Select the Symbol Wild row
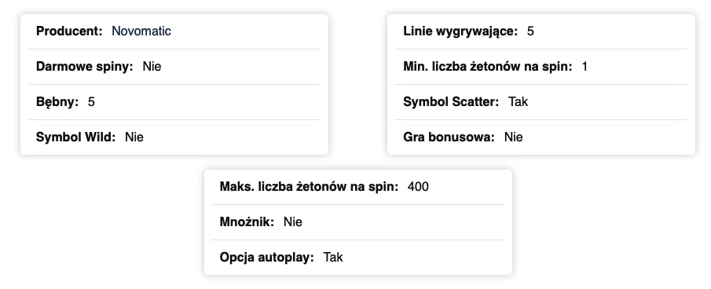This screenshot has height=289, width=711. pos(174,137)
